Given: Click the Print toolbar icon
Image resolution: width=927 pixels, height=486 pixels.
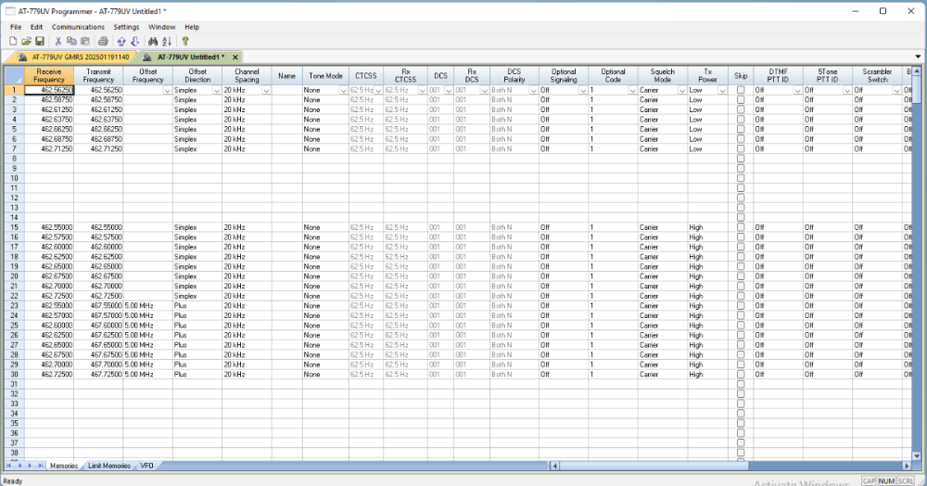Looking at the screenshot, I should (103, 42).
